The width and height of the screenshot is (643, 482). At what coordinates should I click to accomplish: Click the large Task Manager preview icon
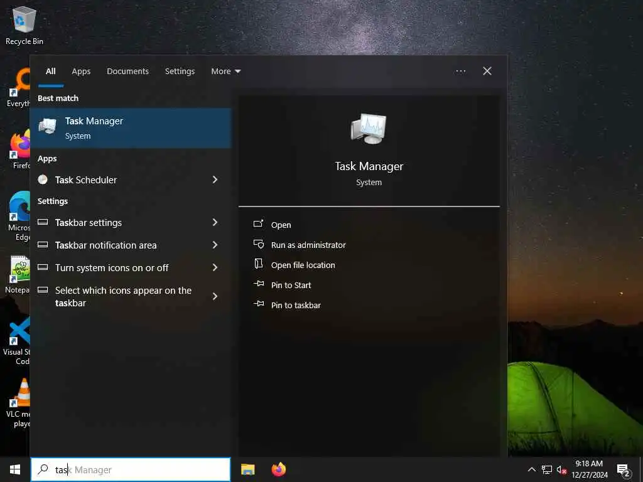[x=369, y=129]
